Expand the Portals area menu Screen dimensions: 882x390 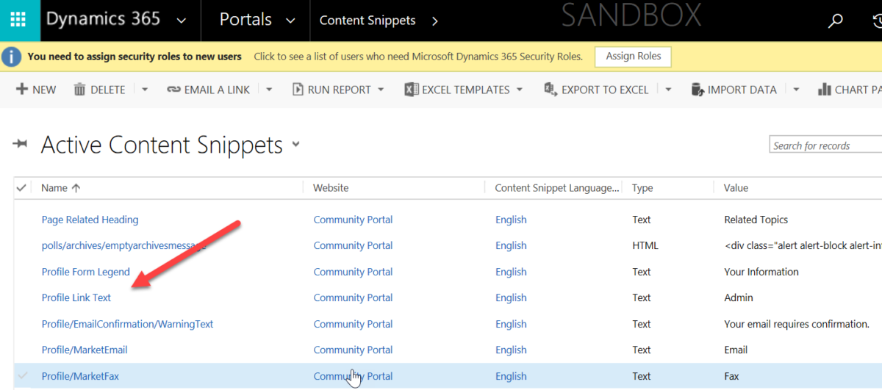pos(290,21)
